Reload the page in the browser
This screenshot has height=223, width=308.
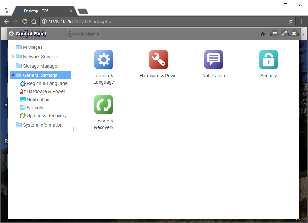pyautogui.click(x=25, y=21)
